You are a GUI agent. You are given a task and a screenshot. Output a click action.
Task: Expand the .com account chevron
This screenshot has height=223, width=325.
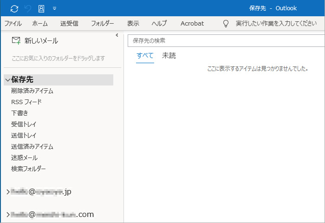(8, 215)
